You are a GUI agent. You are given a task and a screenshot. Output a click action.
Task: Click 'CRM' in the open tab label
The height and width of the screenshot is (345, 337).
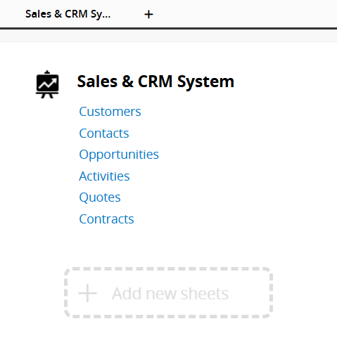point(76,14)
